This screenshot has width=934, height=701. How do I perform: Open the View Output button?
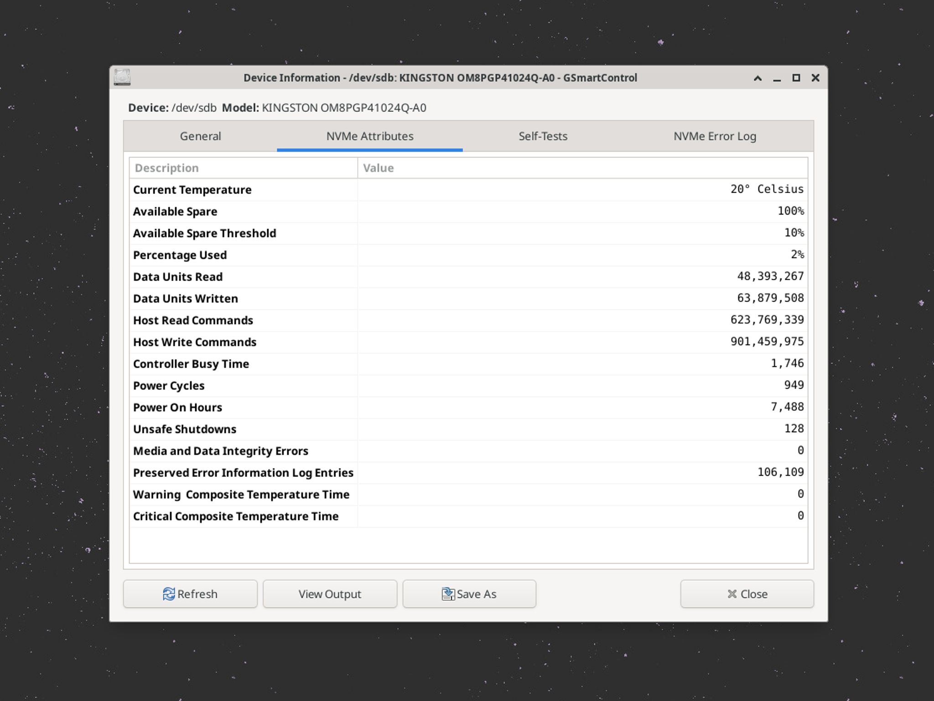click(x=330, y=594)
